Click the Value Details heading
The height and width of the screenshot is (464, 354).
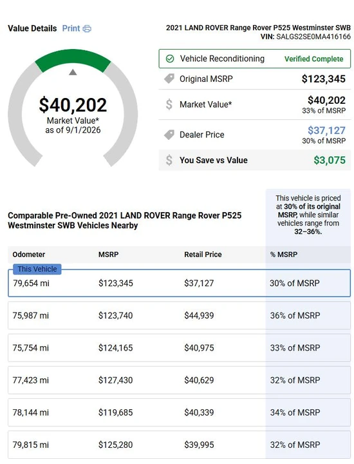coord(32,28)
